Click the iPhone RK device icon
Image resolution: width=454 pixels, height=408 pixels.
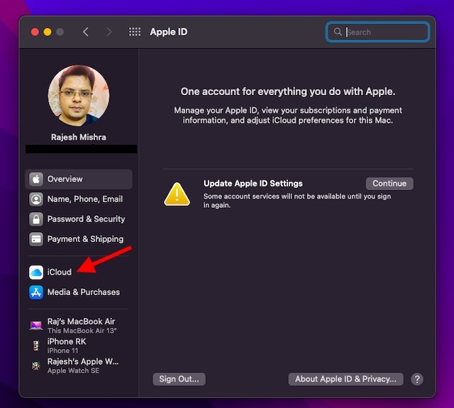(x=36, y=346)
